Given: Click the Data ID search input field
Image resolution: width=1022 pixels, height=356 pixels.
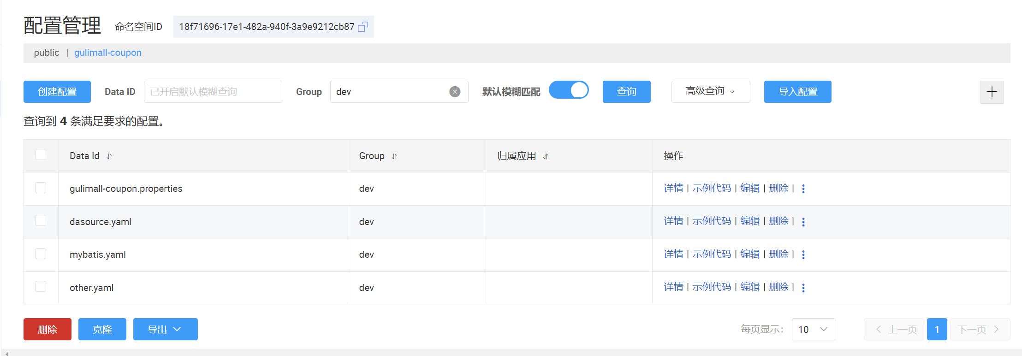Looking at the screenshot, I should [x=213, y=92].
